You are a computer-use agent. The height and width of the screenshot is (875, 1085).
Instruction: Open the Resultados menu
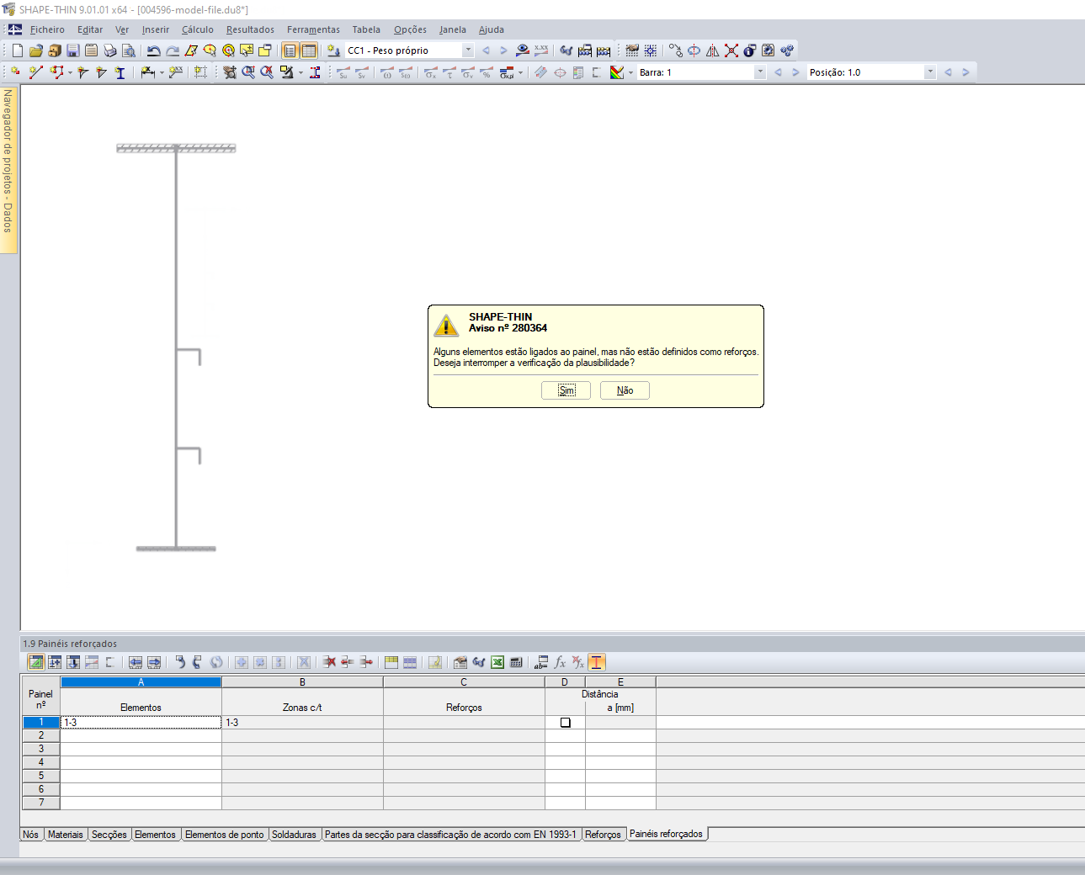[x=250, y=29]
